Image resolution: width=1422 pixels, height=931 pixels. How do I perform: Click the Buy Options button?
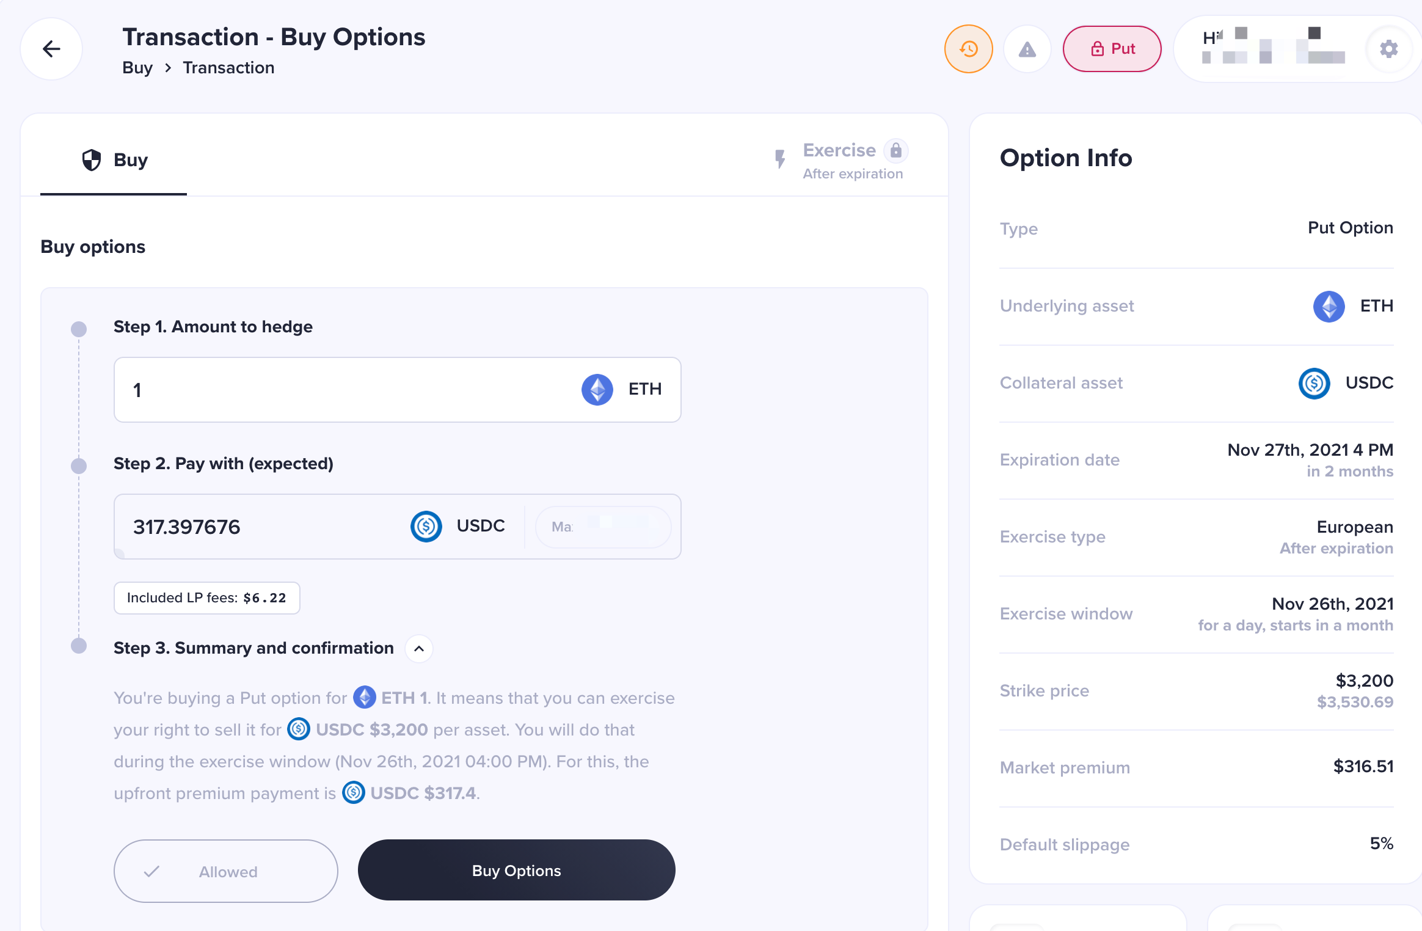(517, 870)
